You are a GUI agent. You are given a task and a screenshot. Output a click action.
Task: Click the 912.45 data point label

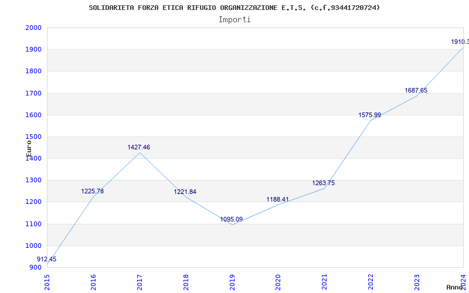47,259
